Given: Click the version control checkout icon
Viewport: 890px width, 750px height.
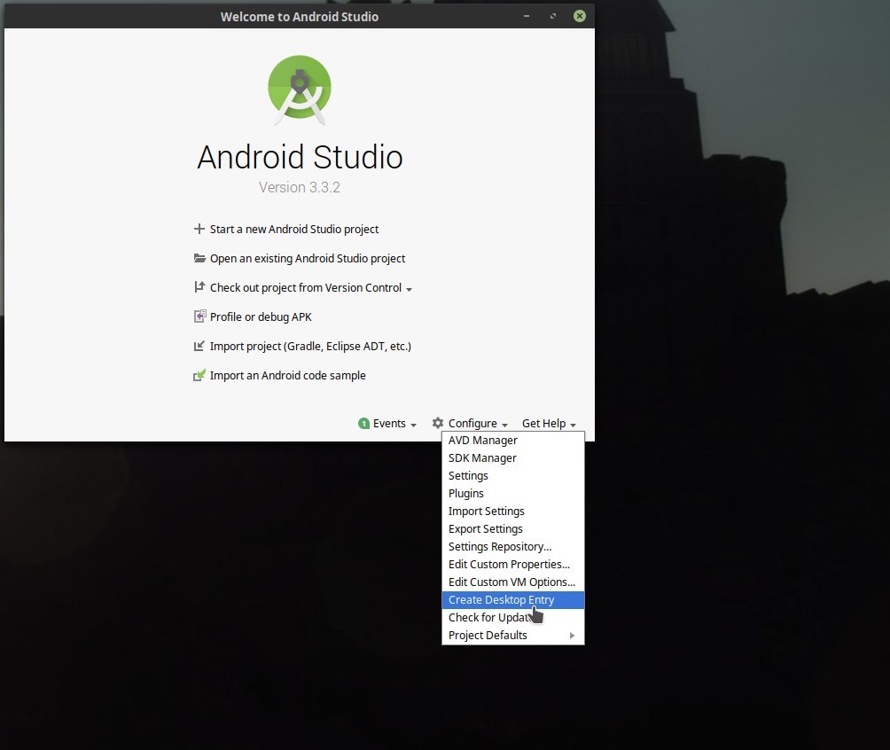Looking at the screenshot, I should (x=199, y=287).
